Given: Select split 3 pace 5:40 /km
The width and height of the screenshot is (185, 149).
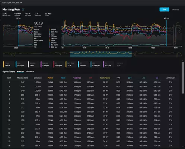Looking at the screenshot, I should 63,91.
